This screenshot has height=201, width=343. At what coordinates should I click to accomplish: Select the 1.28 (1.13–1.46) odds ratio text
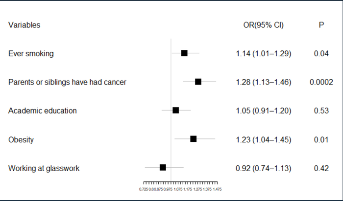(264, 82)
